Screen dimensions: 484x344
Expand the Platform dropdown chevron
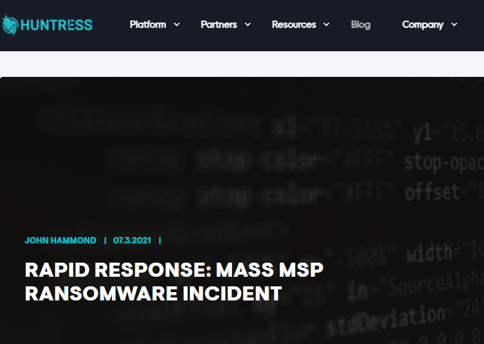coord(176,24)
